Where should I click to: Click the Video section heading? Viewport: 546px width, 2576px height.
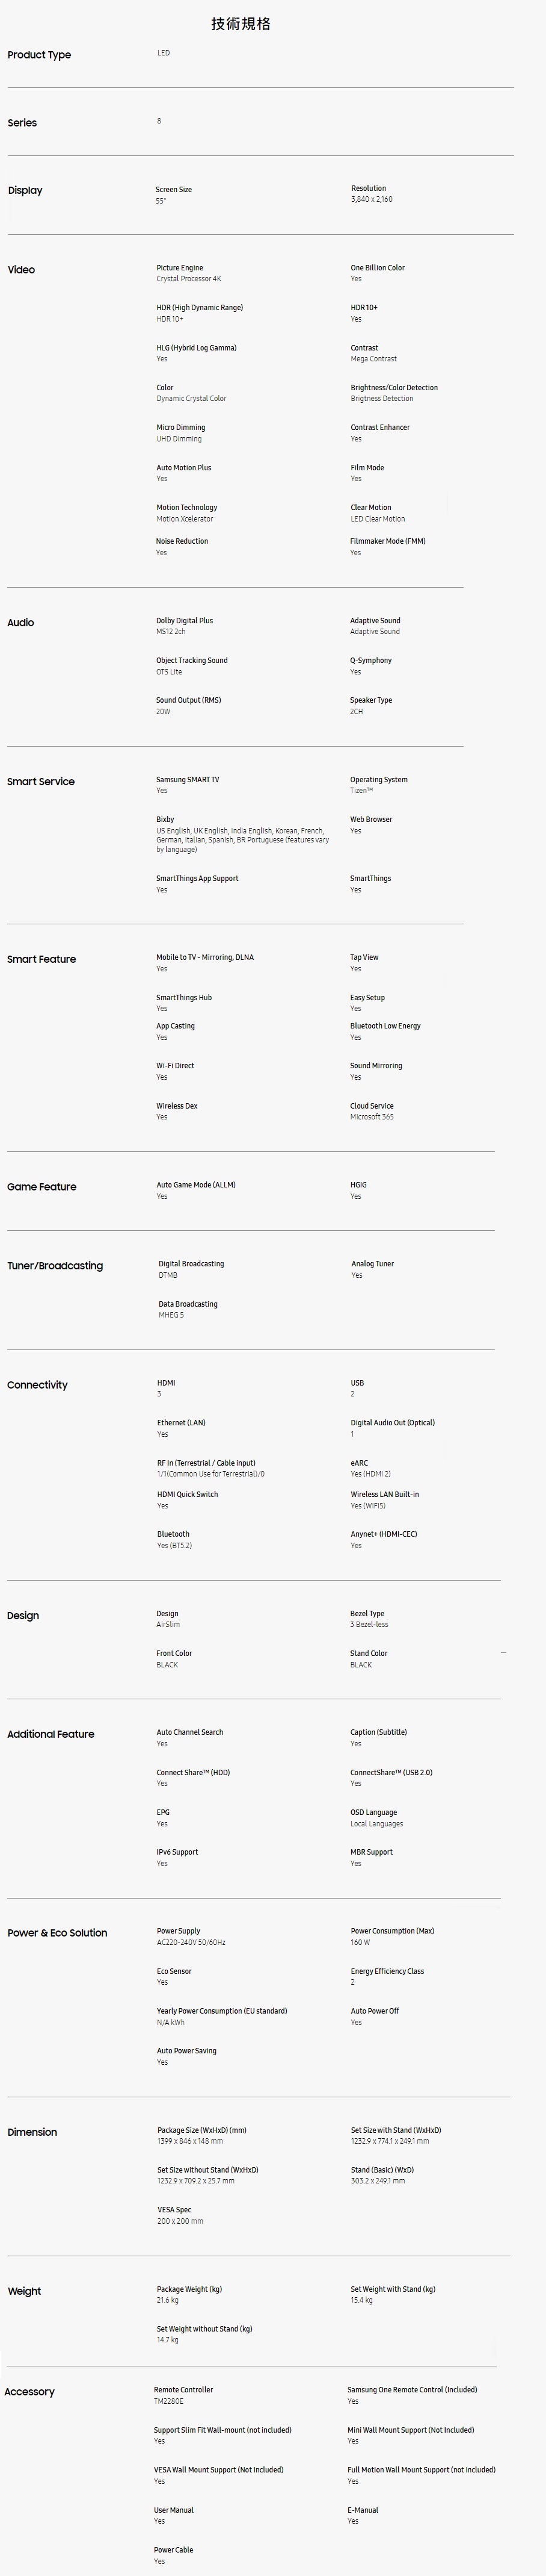point(21,270)
